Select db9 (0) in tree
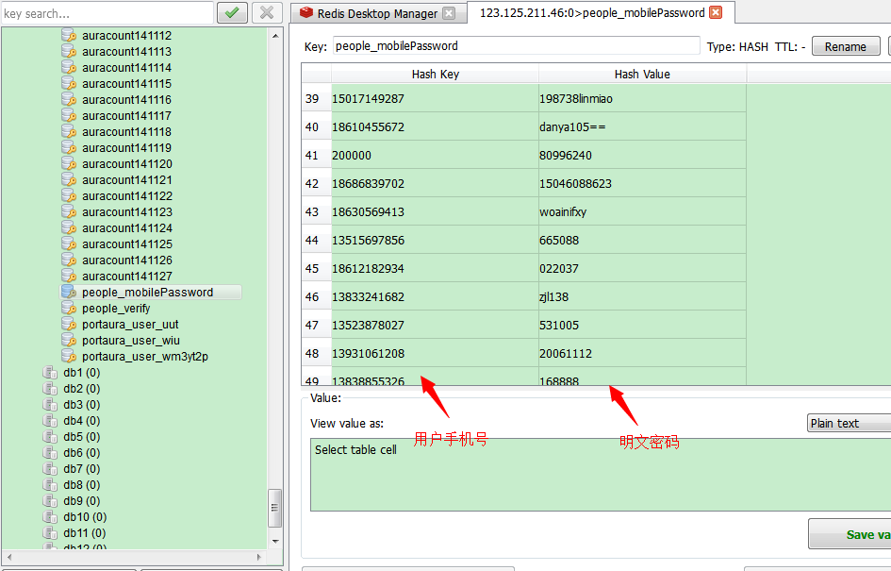This screenshot has height=571, width=891. click(82, 500)
